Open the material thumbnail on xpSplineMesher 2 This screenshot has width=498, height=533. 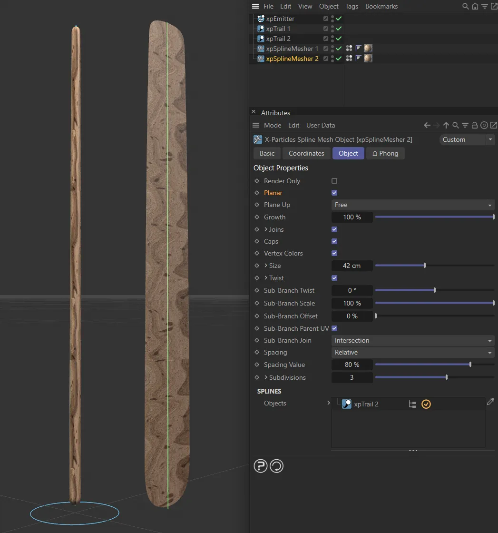368,58
